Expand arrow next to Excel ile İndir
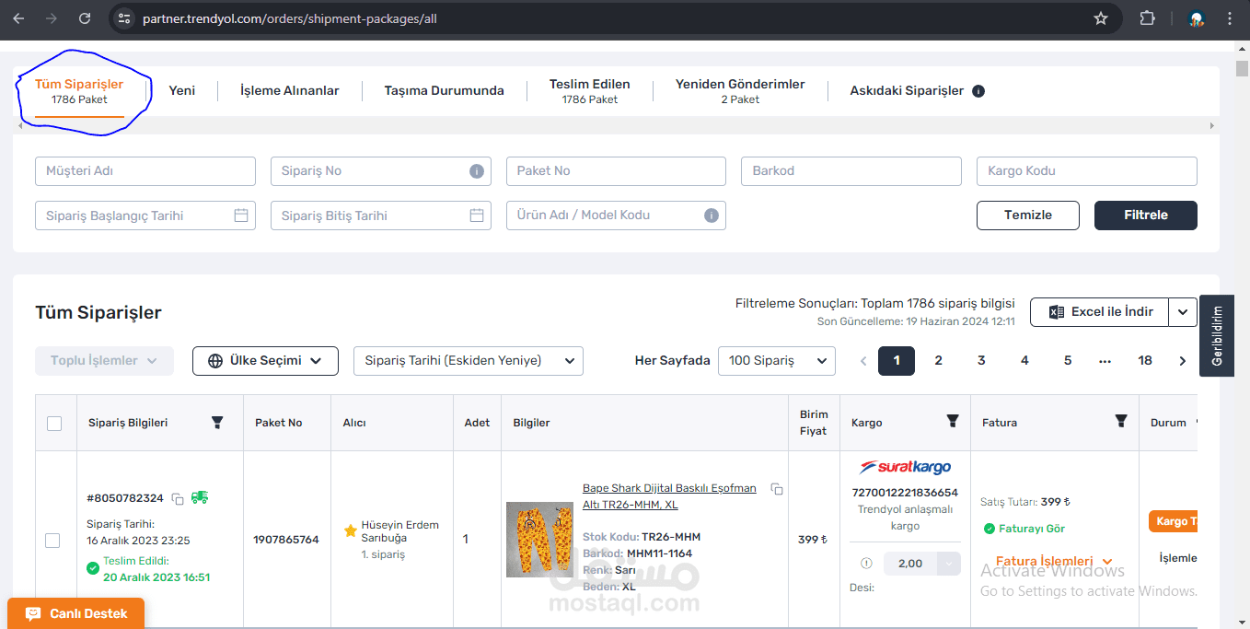 pyautogui.click(x=1183, y=312)
